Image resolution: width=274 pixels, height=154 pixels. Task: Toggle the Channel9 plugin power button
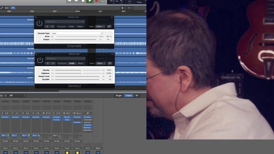39,23
